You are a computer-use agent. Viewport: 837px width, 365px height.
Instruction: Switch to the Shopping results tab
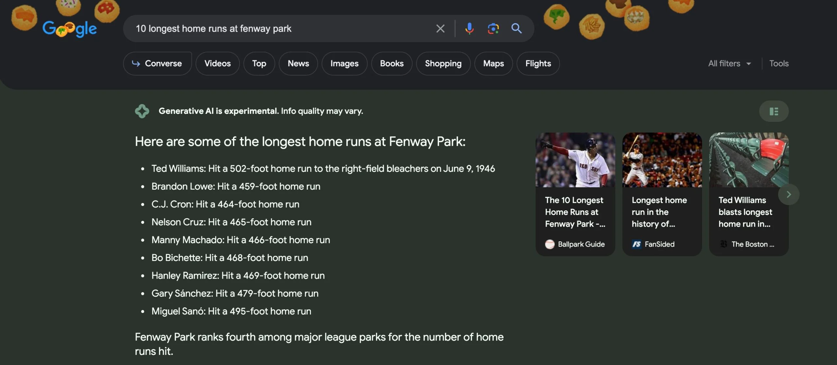pos(443,63)
